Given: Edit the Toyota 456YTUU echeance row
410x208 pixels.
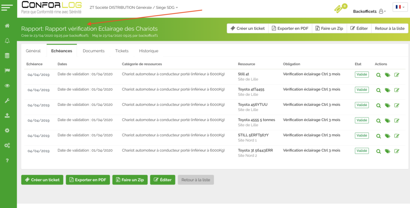Looking at the screenshot, I should click(397, 105).
